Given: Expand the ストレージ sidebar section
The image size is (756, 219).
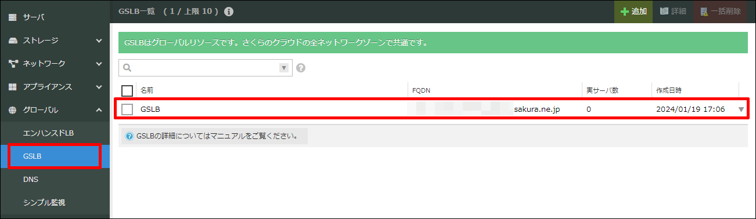Looking at the screenshot, I should [x=99, y=41].
